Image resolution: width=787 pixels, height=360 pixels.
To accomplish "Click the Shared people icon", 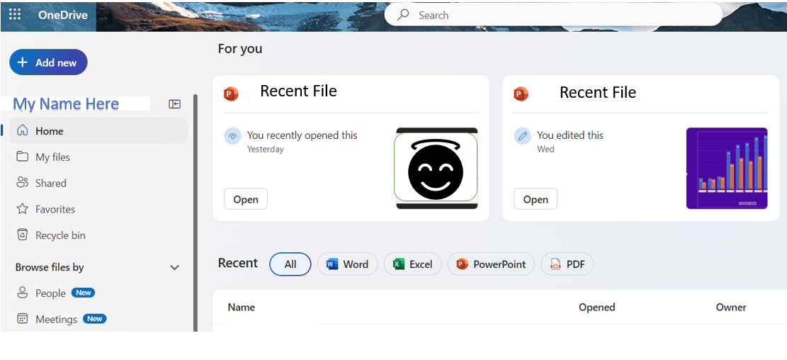I will click(x=22, y=182).
